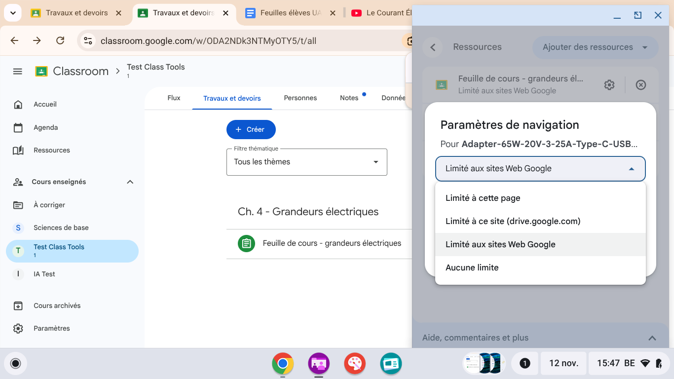The height and width of the screenshot is (379, 674).
Task: Switch to the Personnes tab
Action: click(x=300, y=98)
